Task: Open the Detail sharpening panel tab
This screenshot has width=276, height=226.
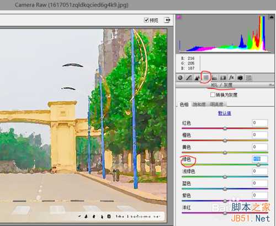Action: (197, 78)
